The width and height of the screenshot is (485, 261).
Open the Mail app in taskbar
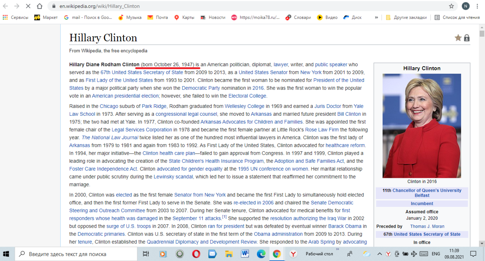(x=212, y=254)
